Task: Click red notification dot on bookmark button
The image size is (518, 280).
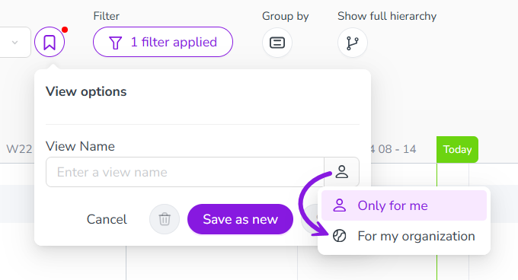Action: (65, 30)
